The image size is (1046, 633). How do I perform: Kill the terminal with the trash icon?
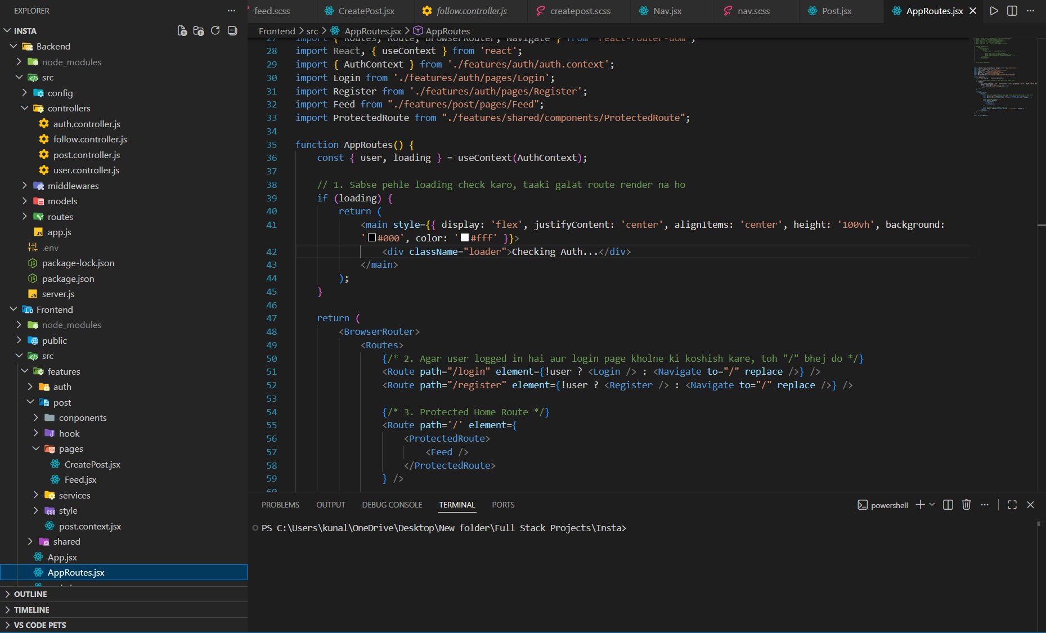pyautogui.click(x=966, y=505)
